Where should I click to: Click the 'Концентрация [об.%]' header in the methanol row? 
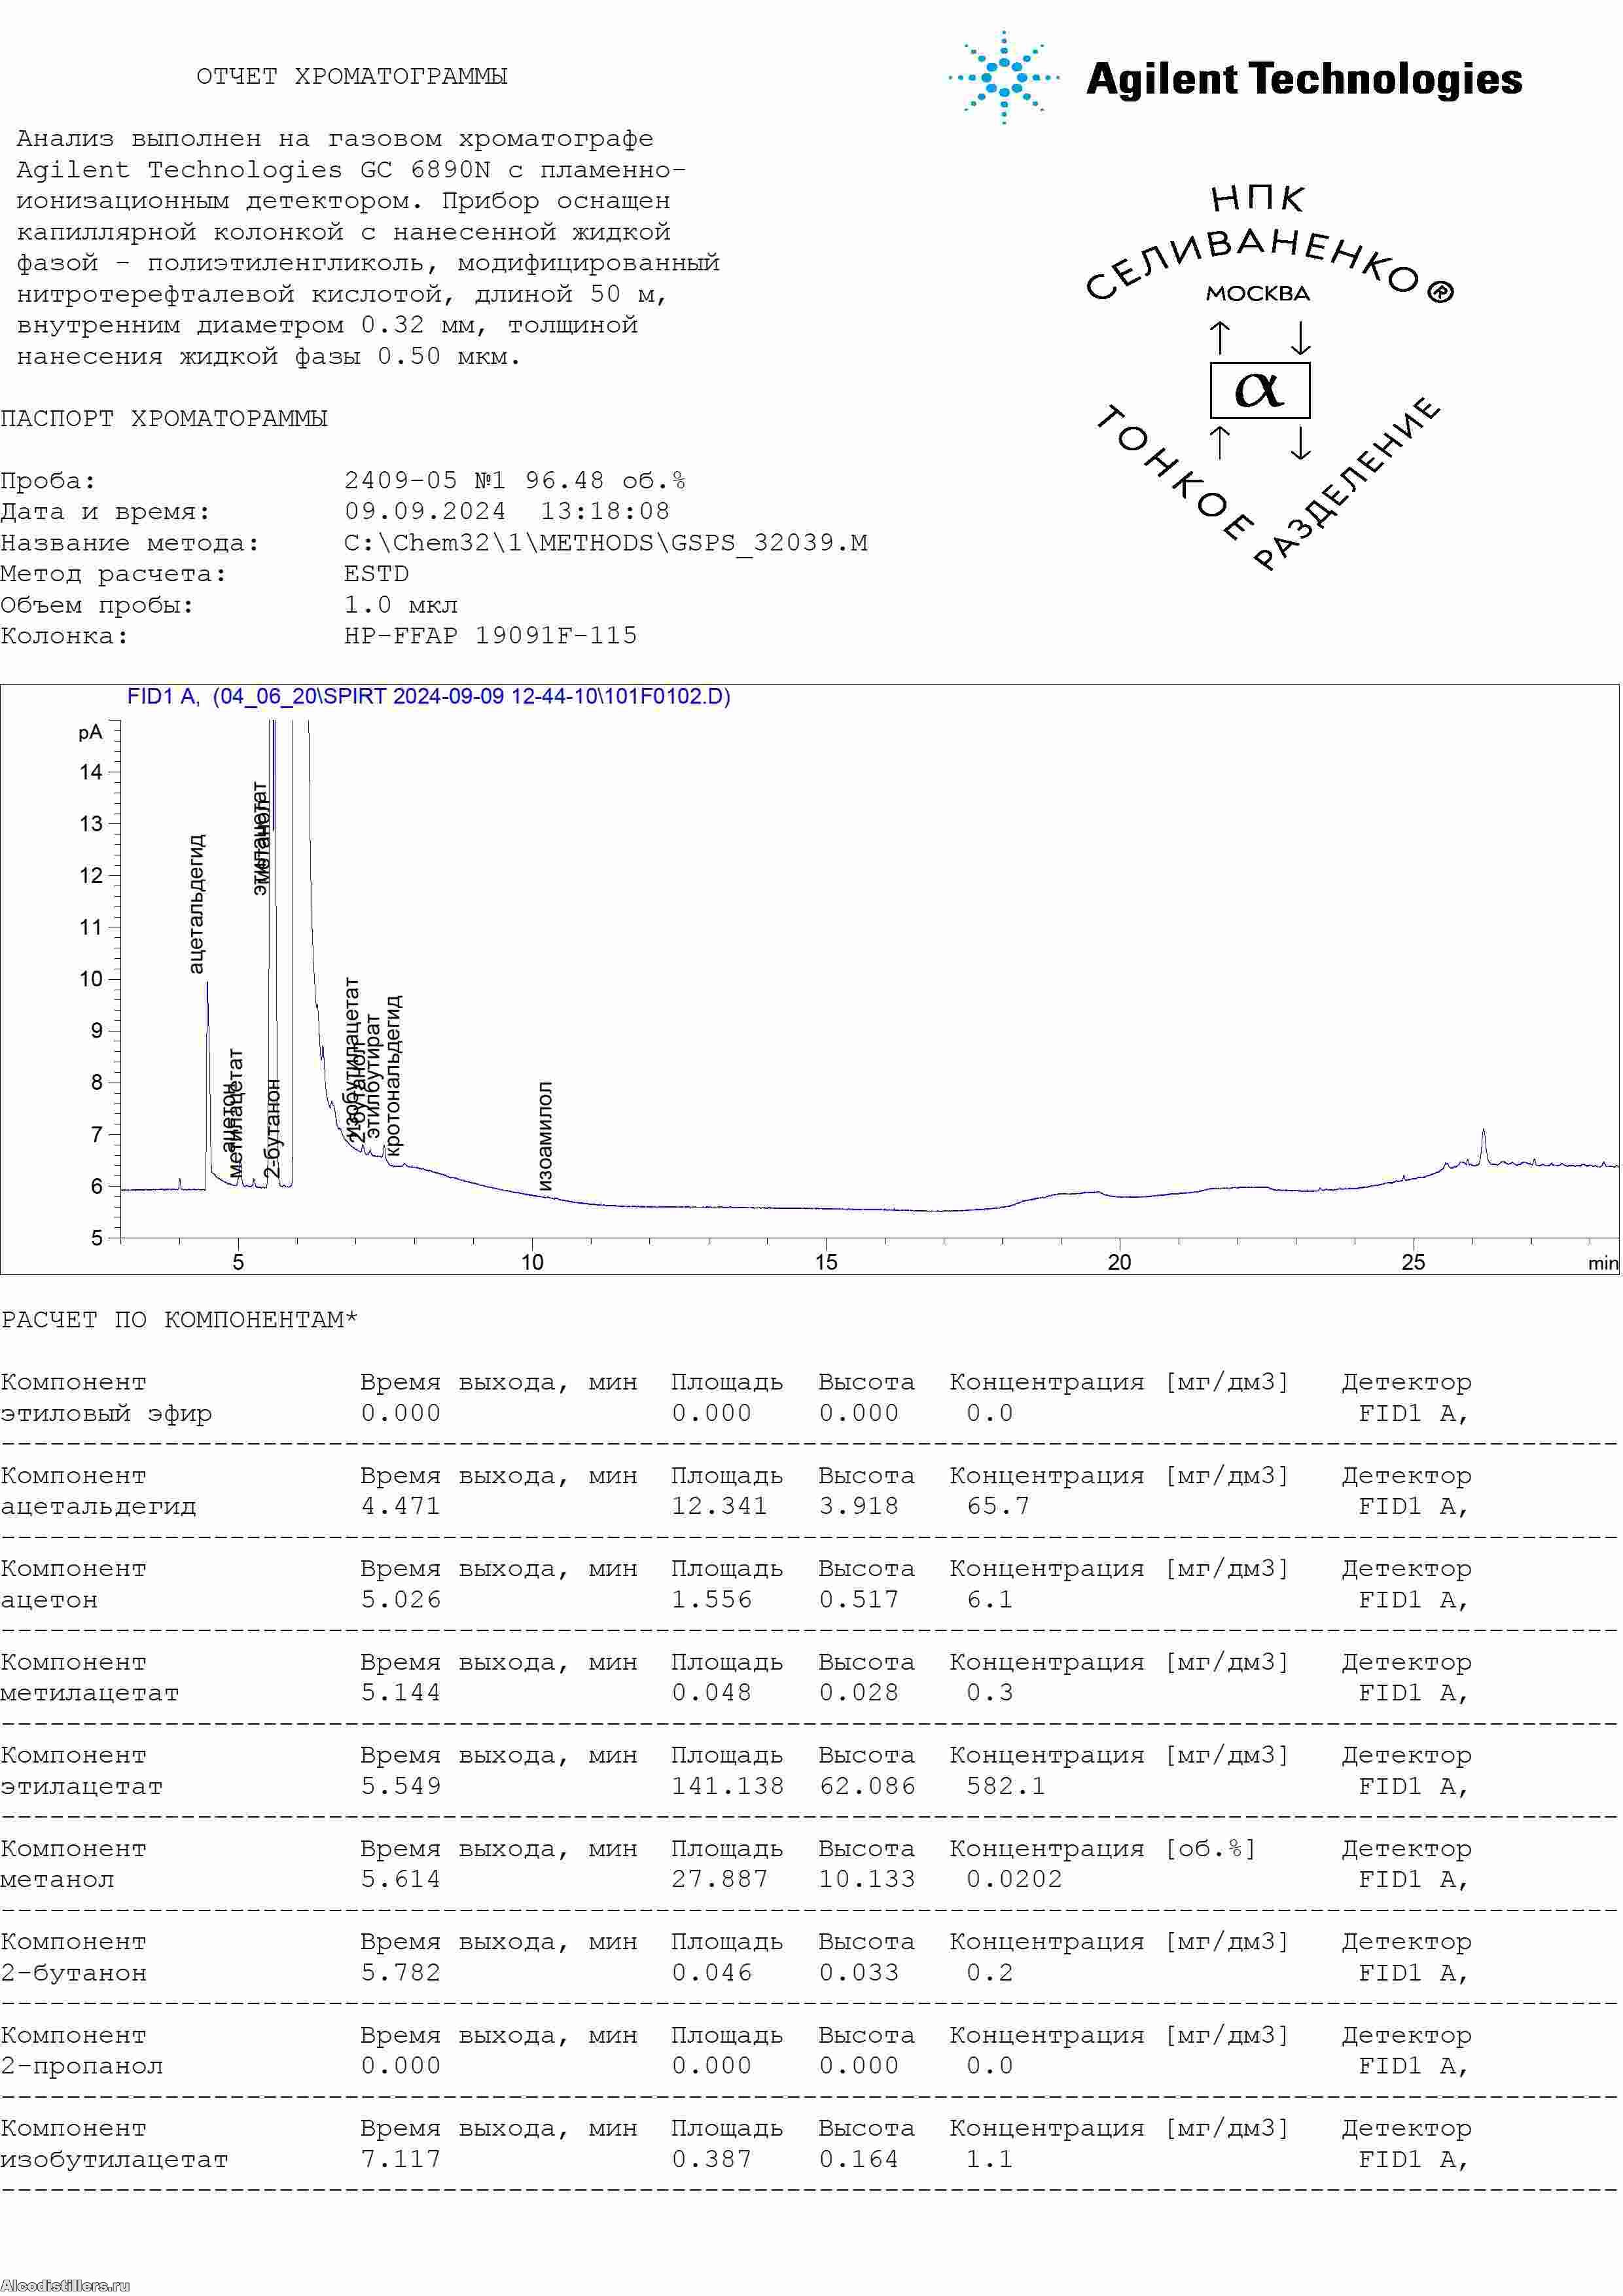pos(1102,1848)
